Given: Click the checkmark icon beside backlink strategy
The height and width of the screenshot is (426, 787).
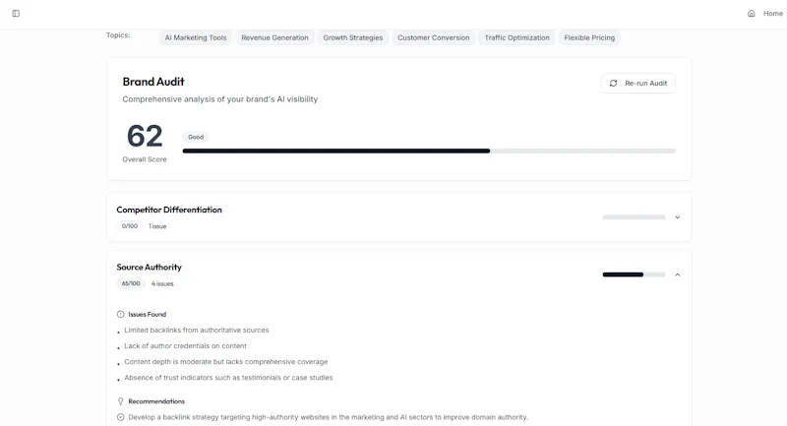Looking at the screenshot, I should (120, 417).
